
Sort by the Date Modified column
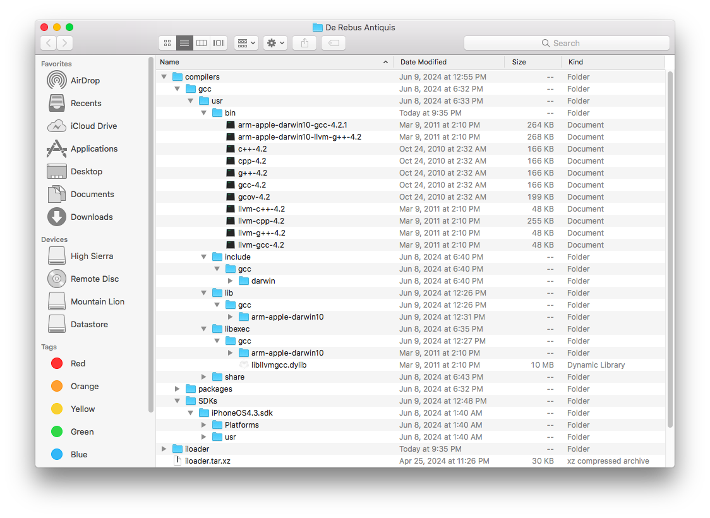(x=448, y=62)
